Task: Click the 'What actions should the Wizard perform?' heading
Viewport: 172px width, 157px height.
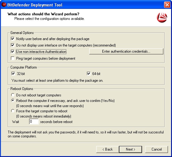Action: click(x=43, y=14)
